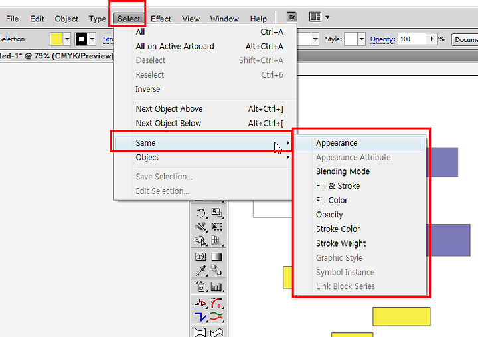Select the Gradient tool
Image resolution: width=478 pixels, height=337 pixels.
[x=216, y=257]
